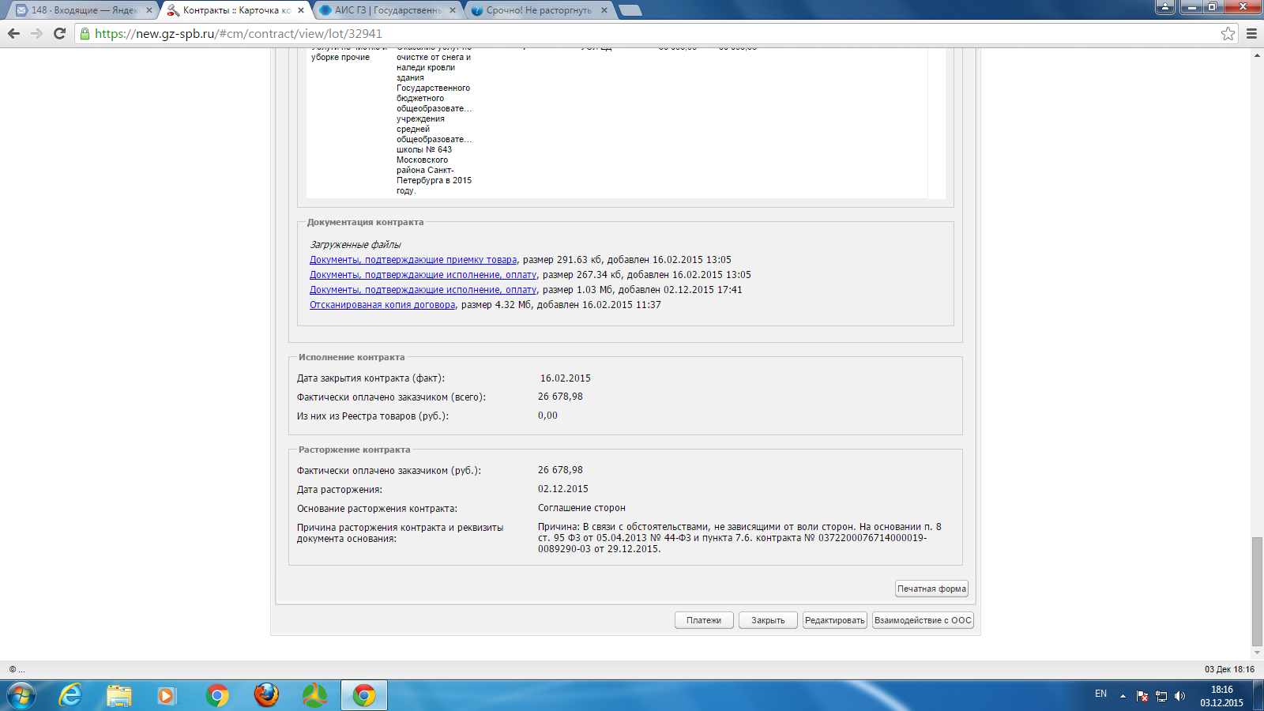
Task: Click the Закрыть button
Action: tap(768, 620)
